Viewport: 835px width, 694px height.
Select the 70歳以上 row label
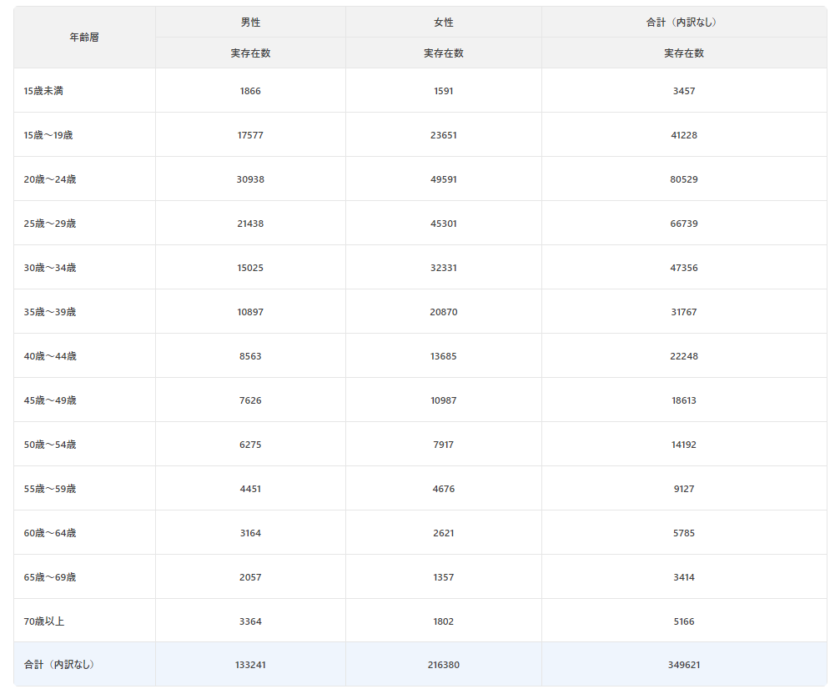tap(44, 621)
